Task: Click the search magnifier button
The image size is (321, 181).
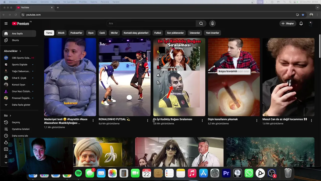Action: pos(201,23)
